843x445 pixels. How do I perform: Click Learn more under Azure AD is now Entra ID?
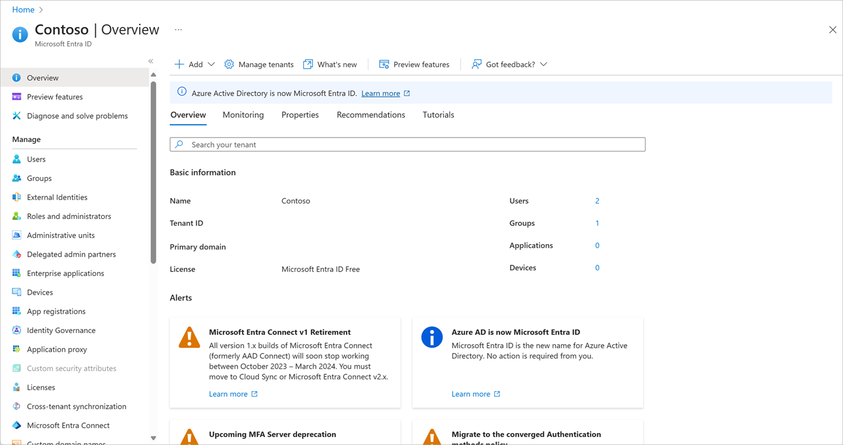(471, 394)
